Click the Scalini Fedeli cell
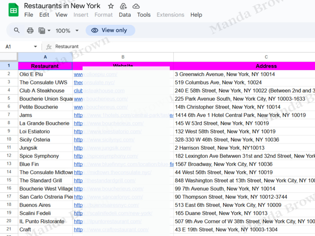 tap(45, 213)
